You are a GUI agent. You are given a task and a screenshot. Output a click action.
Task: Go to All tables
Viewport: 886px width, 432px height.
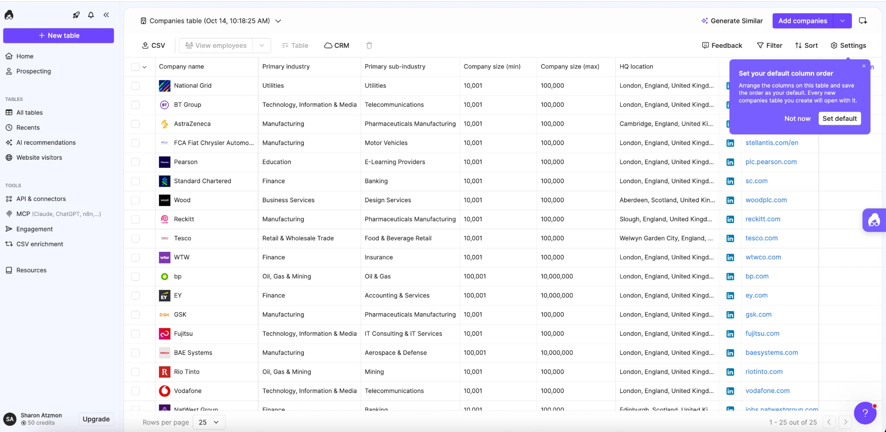pyautogui.click(x=30, y=112)
